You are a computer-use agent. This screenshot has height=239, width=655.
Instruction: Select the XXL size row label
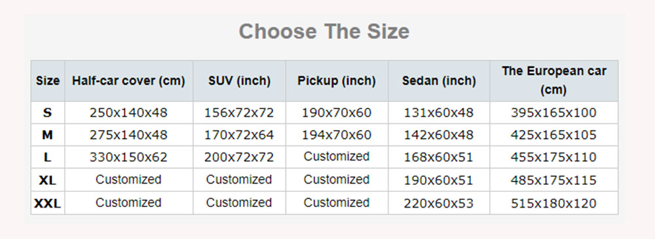point(48,203)
